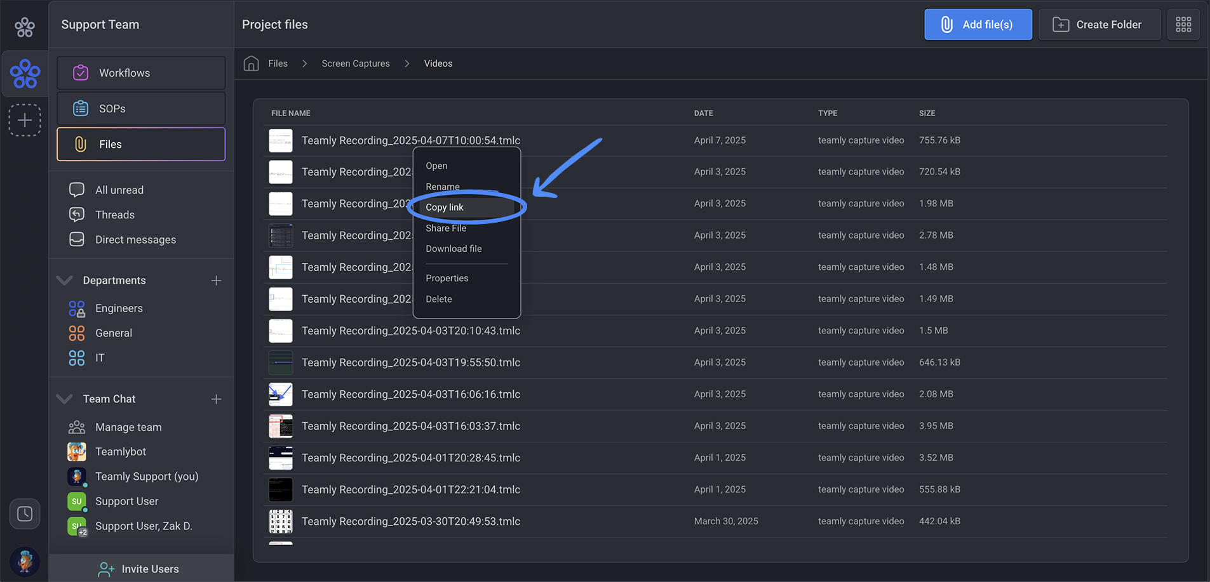Image resolution: width=1210 pixels, height=582 pixels.
Task: Click the Invite Users person-plus icon
Action: tap(106, 569)
